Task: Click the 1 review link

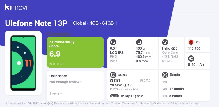Action: [x=56, y=93]
